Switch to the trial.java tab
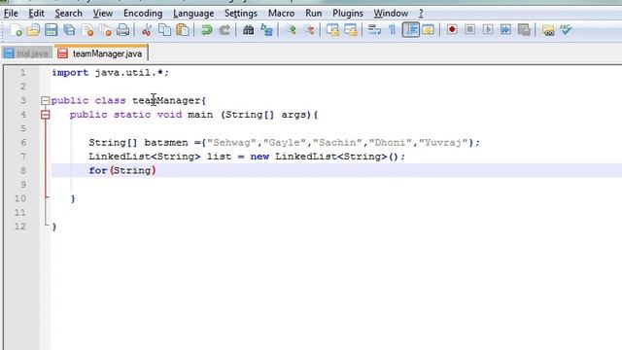This screenshot has width=622, height=350. coord(26,53)
